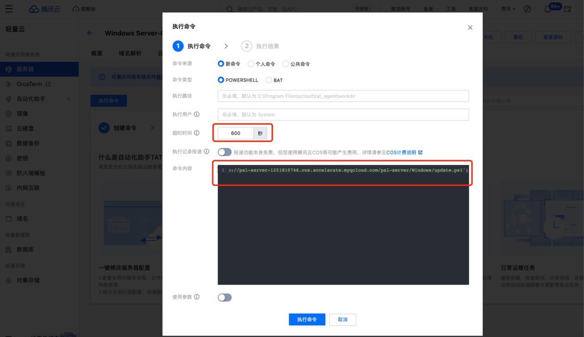Open the 概要 tab

97,53
